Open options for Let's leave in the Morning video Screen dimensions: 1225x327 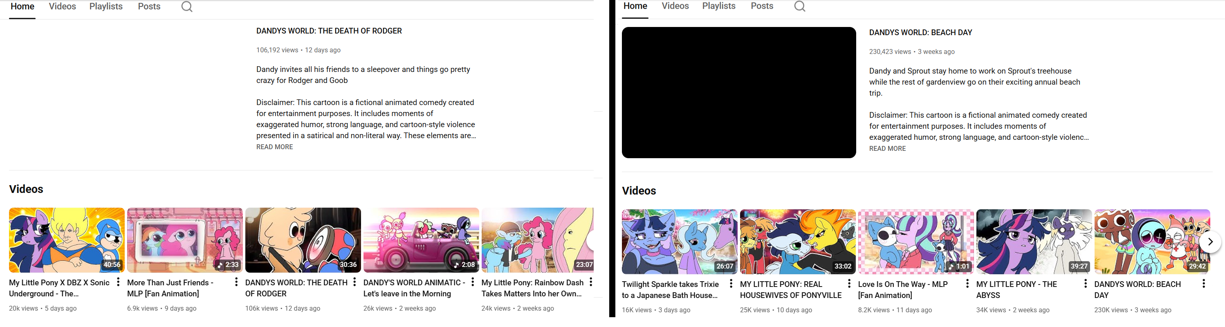pyautogui.click(x=473, y=282)
